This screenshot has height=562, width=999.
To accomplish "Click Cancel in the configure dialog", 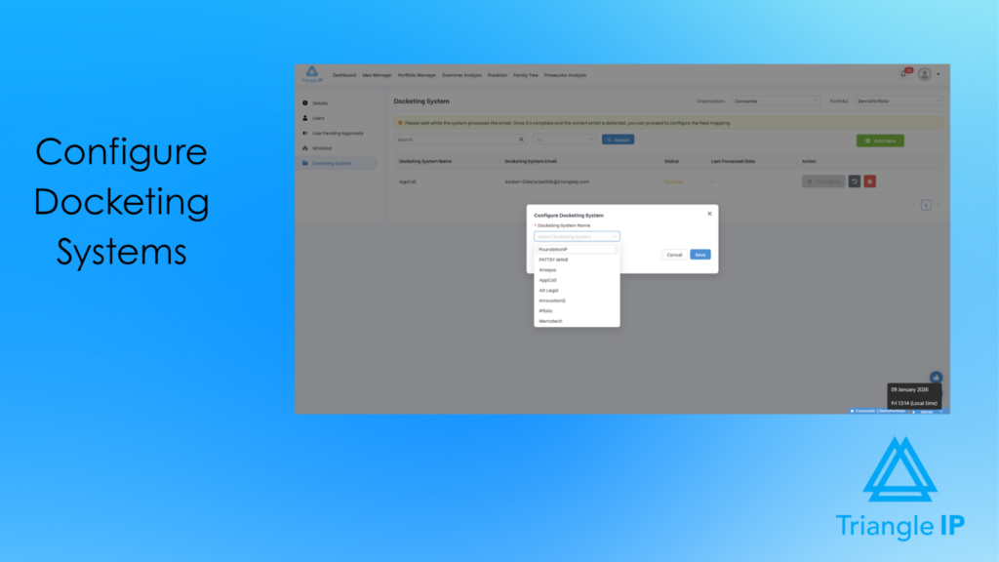I will click(673, 255).
